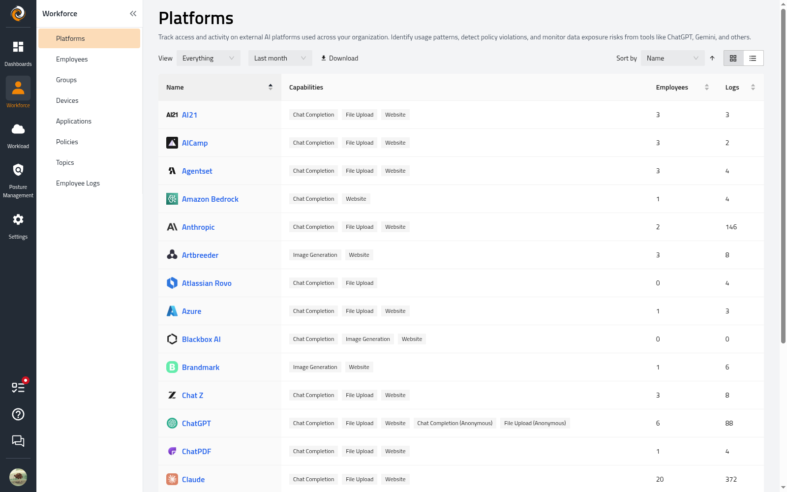This screenshot has width=787, height=492.
Task: Sort table by Logs column arrows
Action: coord(753,87)
